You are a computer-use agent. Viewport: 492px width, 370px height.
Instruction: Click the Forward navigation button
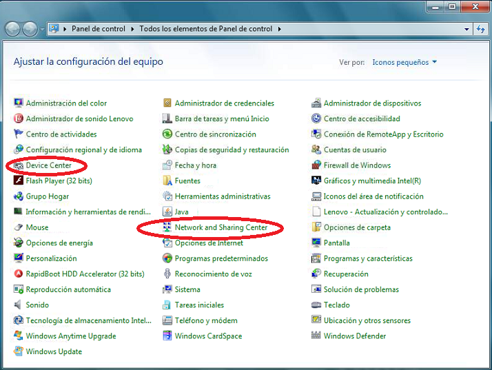point(30,29)
